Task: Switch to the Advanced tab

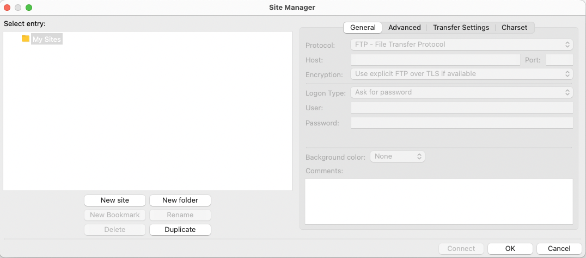Action: pos(404,27)
